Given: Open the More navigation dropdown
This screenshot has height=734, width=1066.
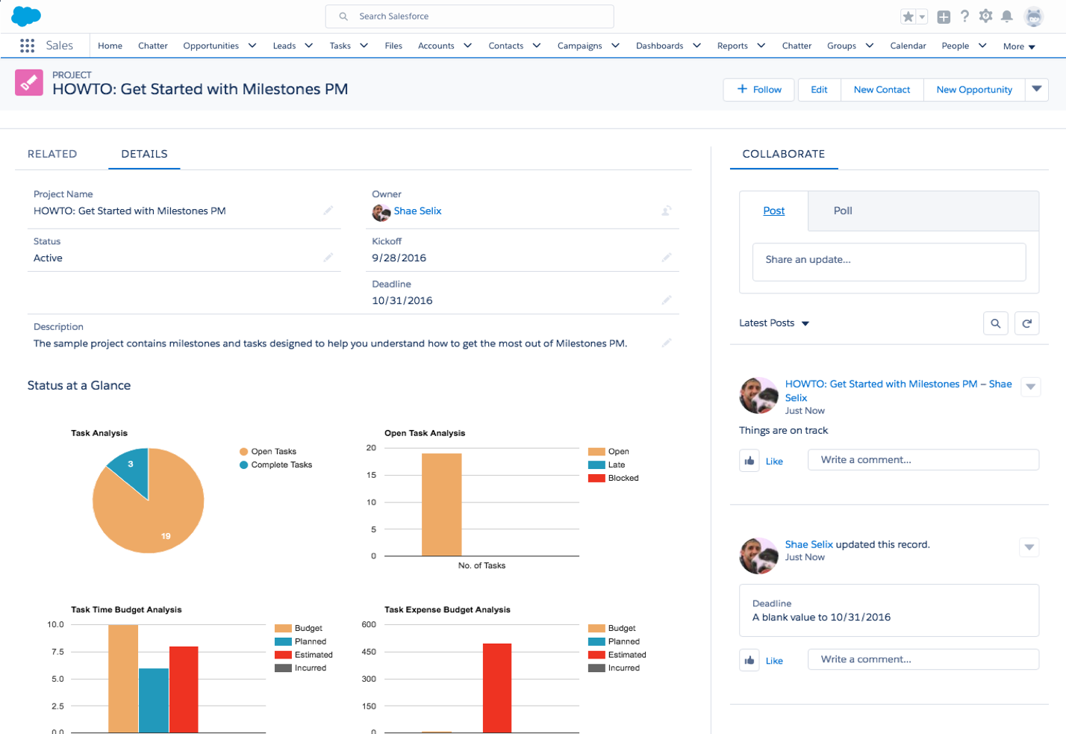Looking at the screenshot, I should click(x=1019, y=46).
